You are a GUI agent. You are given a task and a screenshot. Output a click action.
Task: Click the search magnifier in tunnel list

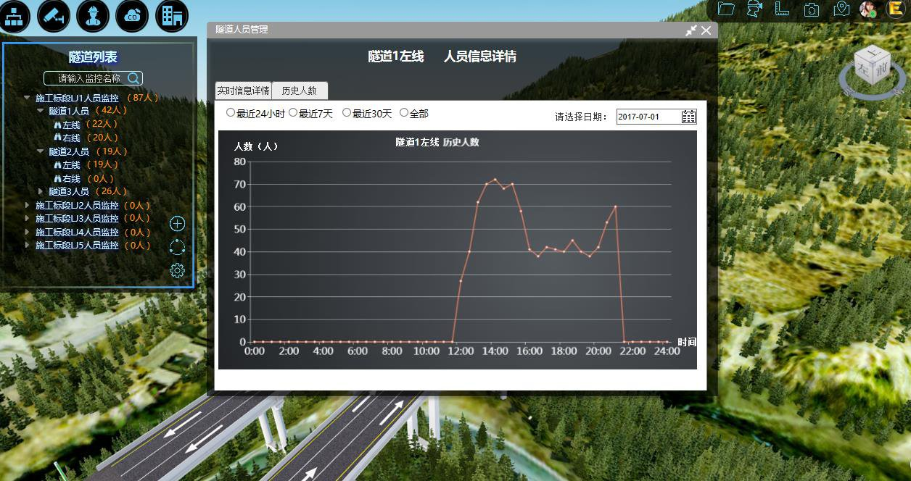[x=134, y=78]
